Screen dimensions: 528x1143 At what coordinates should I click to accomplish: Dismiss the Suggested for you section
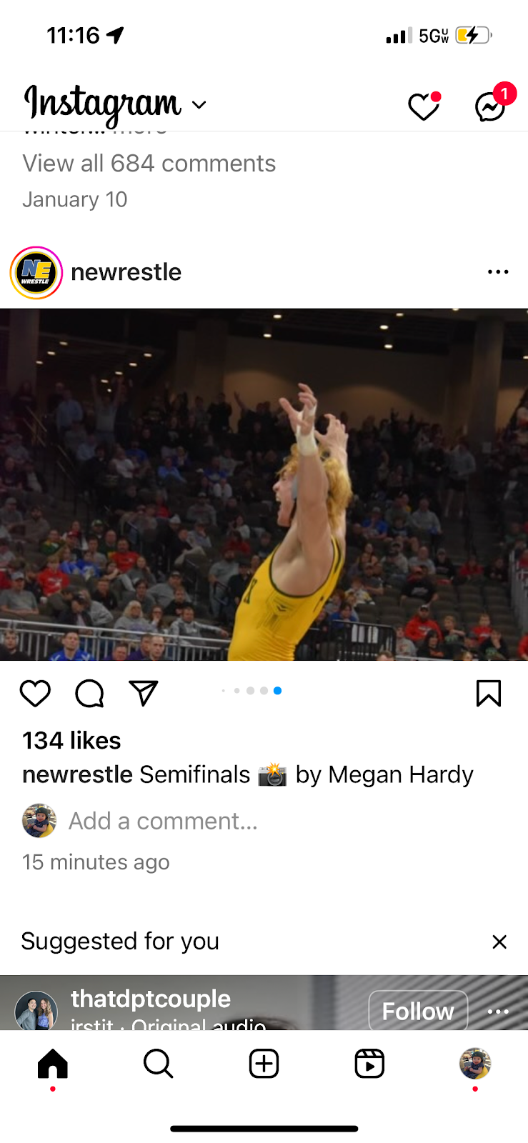(x=499, y=942)
